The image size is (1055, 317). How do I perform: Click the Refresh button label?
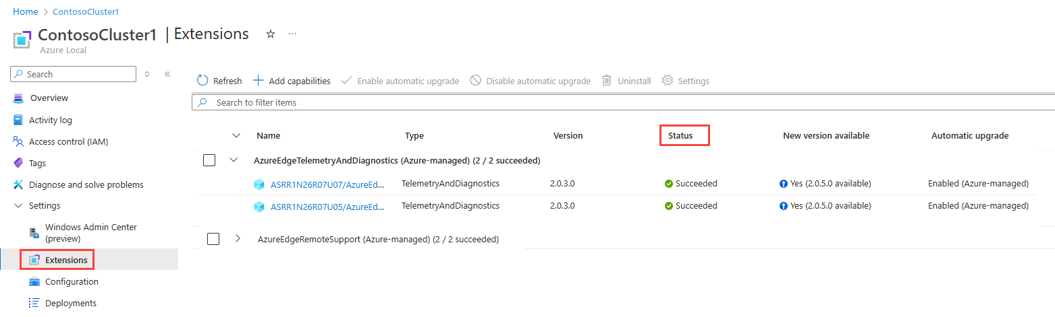point(227,81)
